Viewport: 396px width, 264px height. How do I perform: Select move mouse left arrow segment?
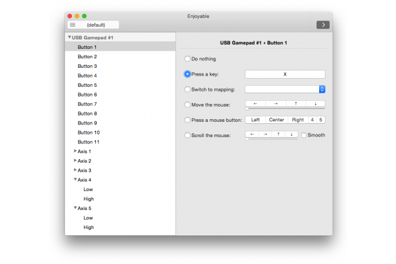[256, 103]
